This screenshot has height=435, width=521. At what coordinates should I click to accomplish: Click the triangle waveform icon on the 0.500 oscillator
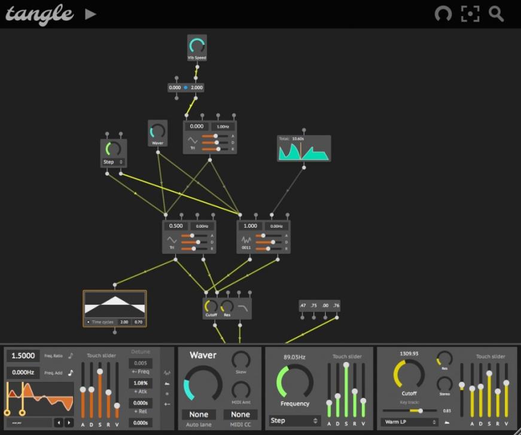coord(172,239)
